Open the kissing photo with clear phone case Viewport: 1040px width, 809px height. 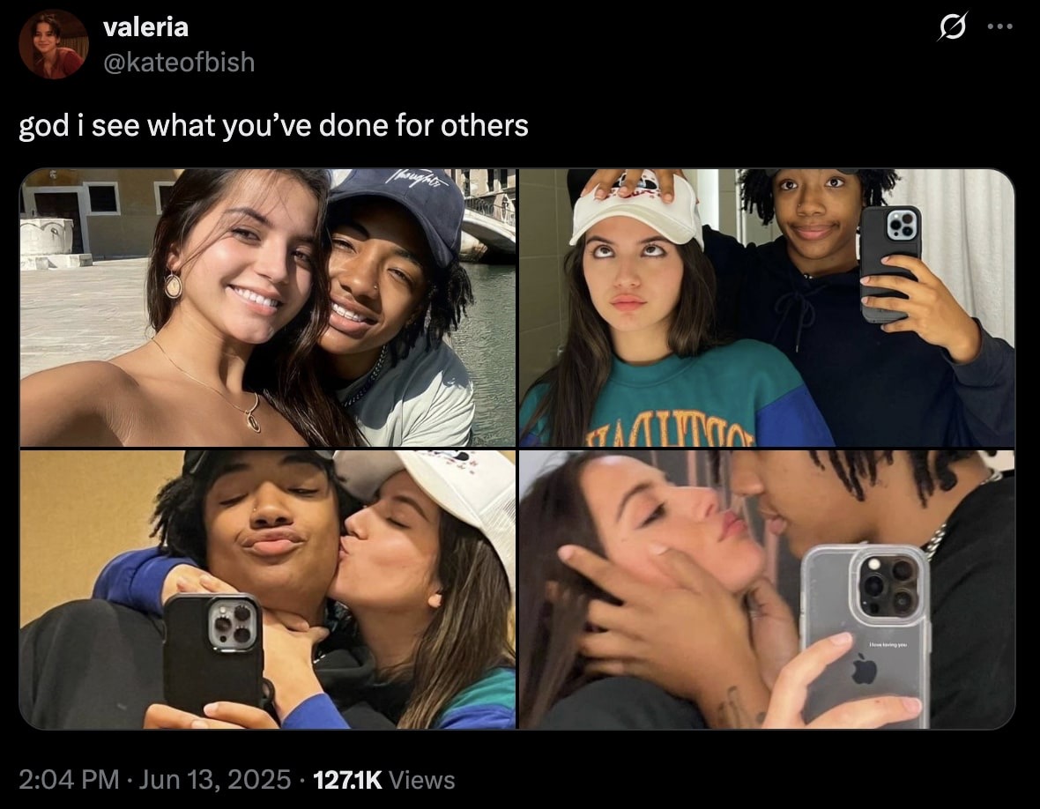coord(767,590)
